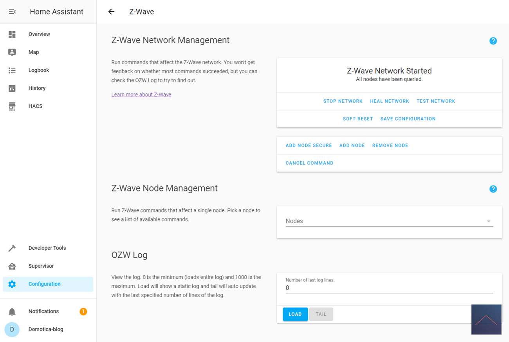This screenshot has width=509, height=342.
Task: Follow the Learn more about Z-Wave link
Action: 141,95
